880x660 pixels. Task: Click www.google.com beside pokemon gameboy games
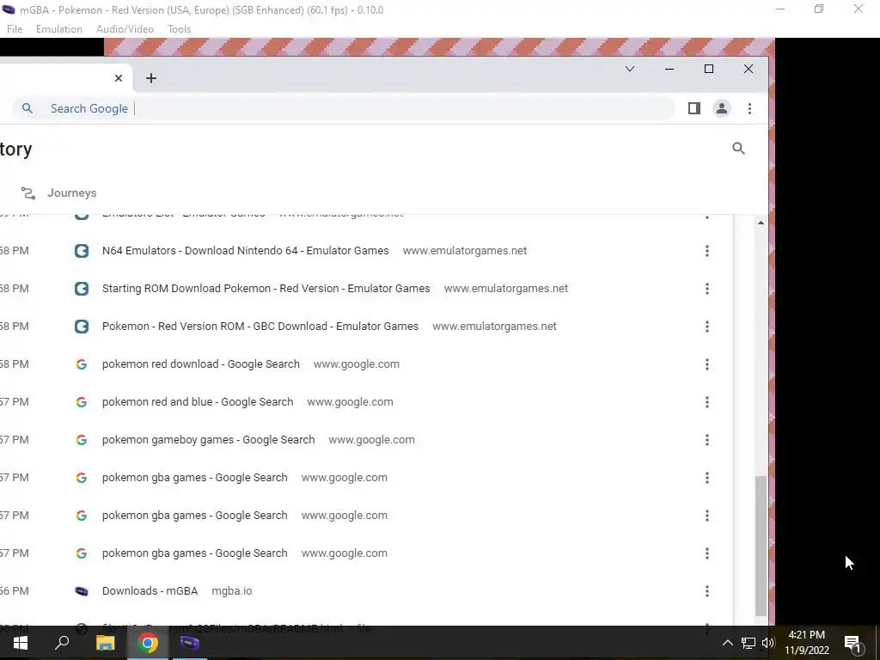tap(371, 440)
